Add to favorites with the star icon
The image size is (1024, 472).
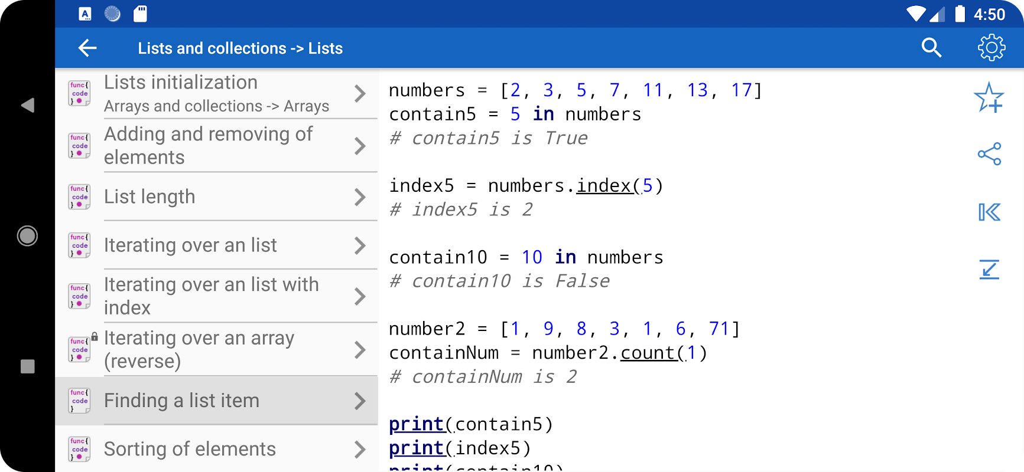point(989,97)
